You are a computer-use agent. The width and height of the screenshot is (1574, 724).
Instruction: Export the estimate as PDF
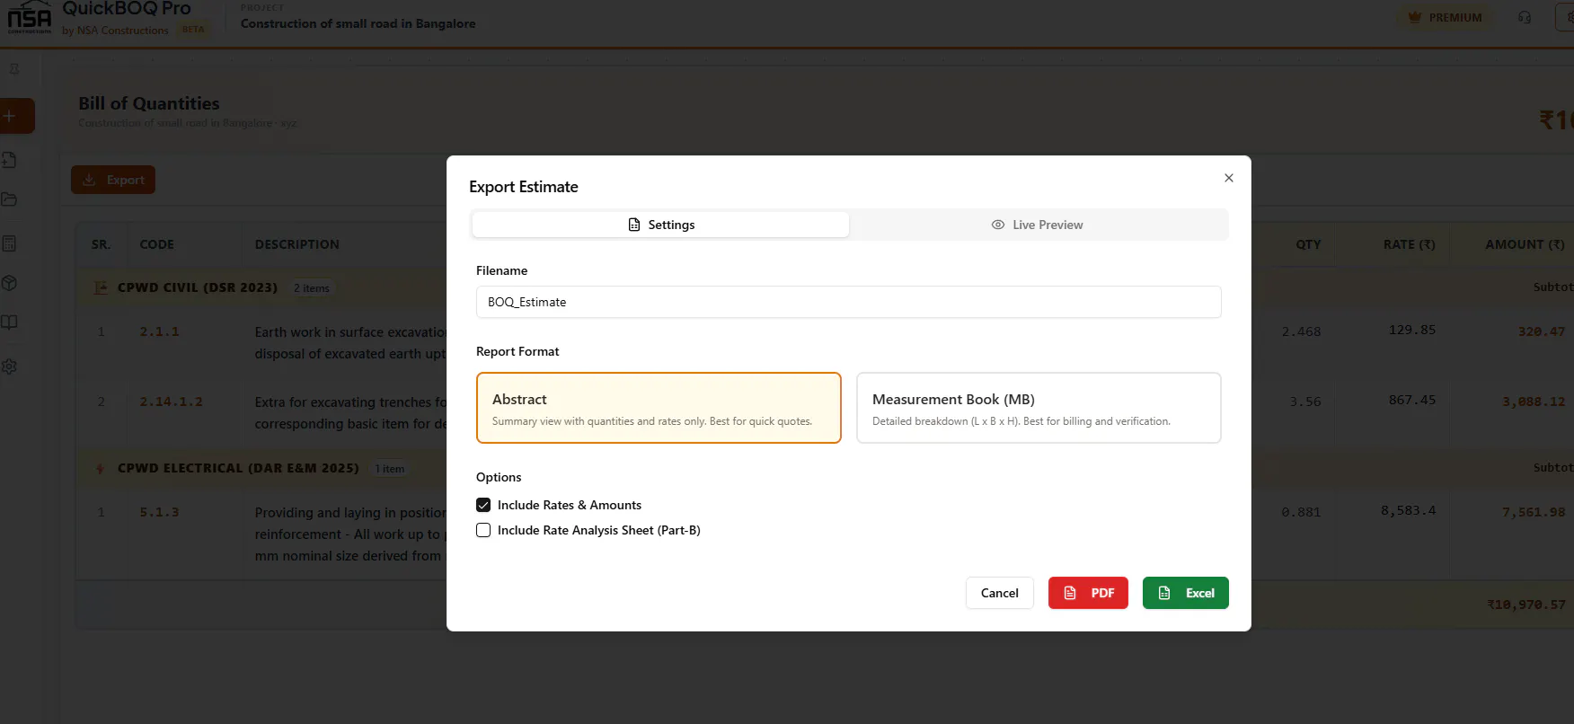point(1088,593)
